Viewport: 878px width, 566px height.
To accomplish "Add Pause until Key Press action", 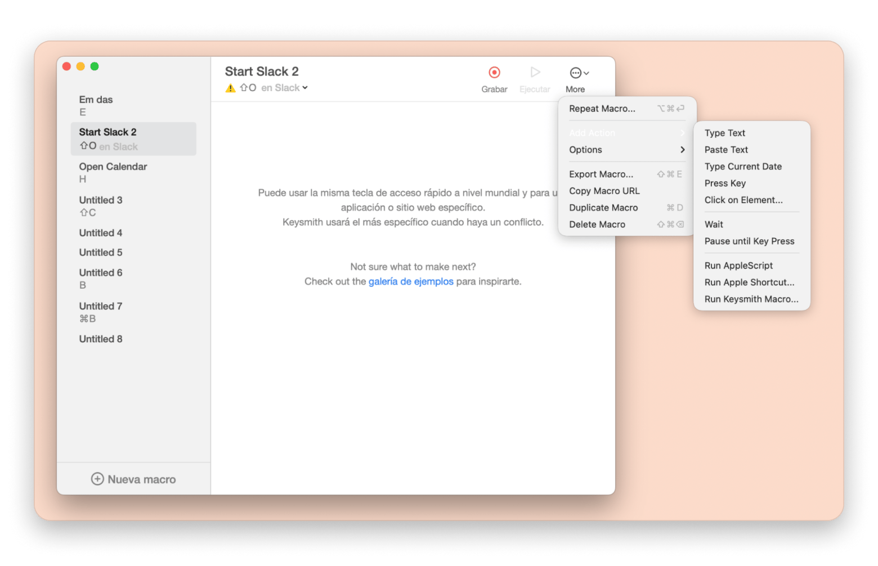I will pos(751,241).
